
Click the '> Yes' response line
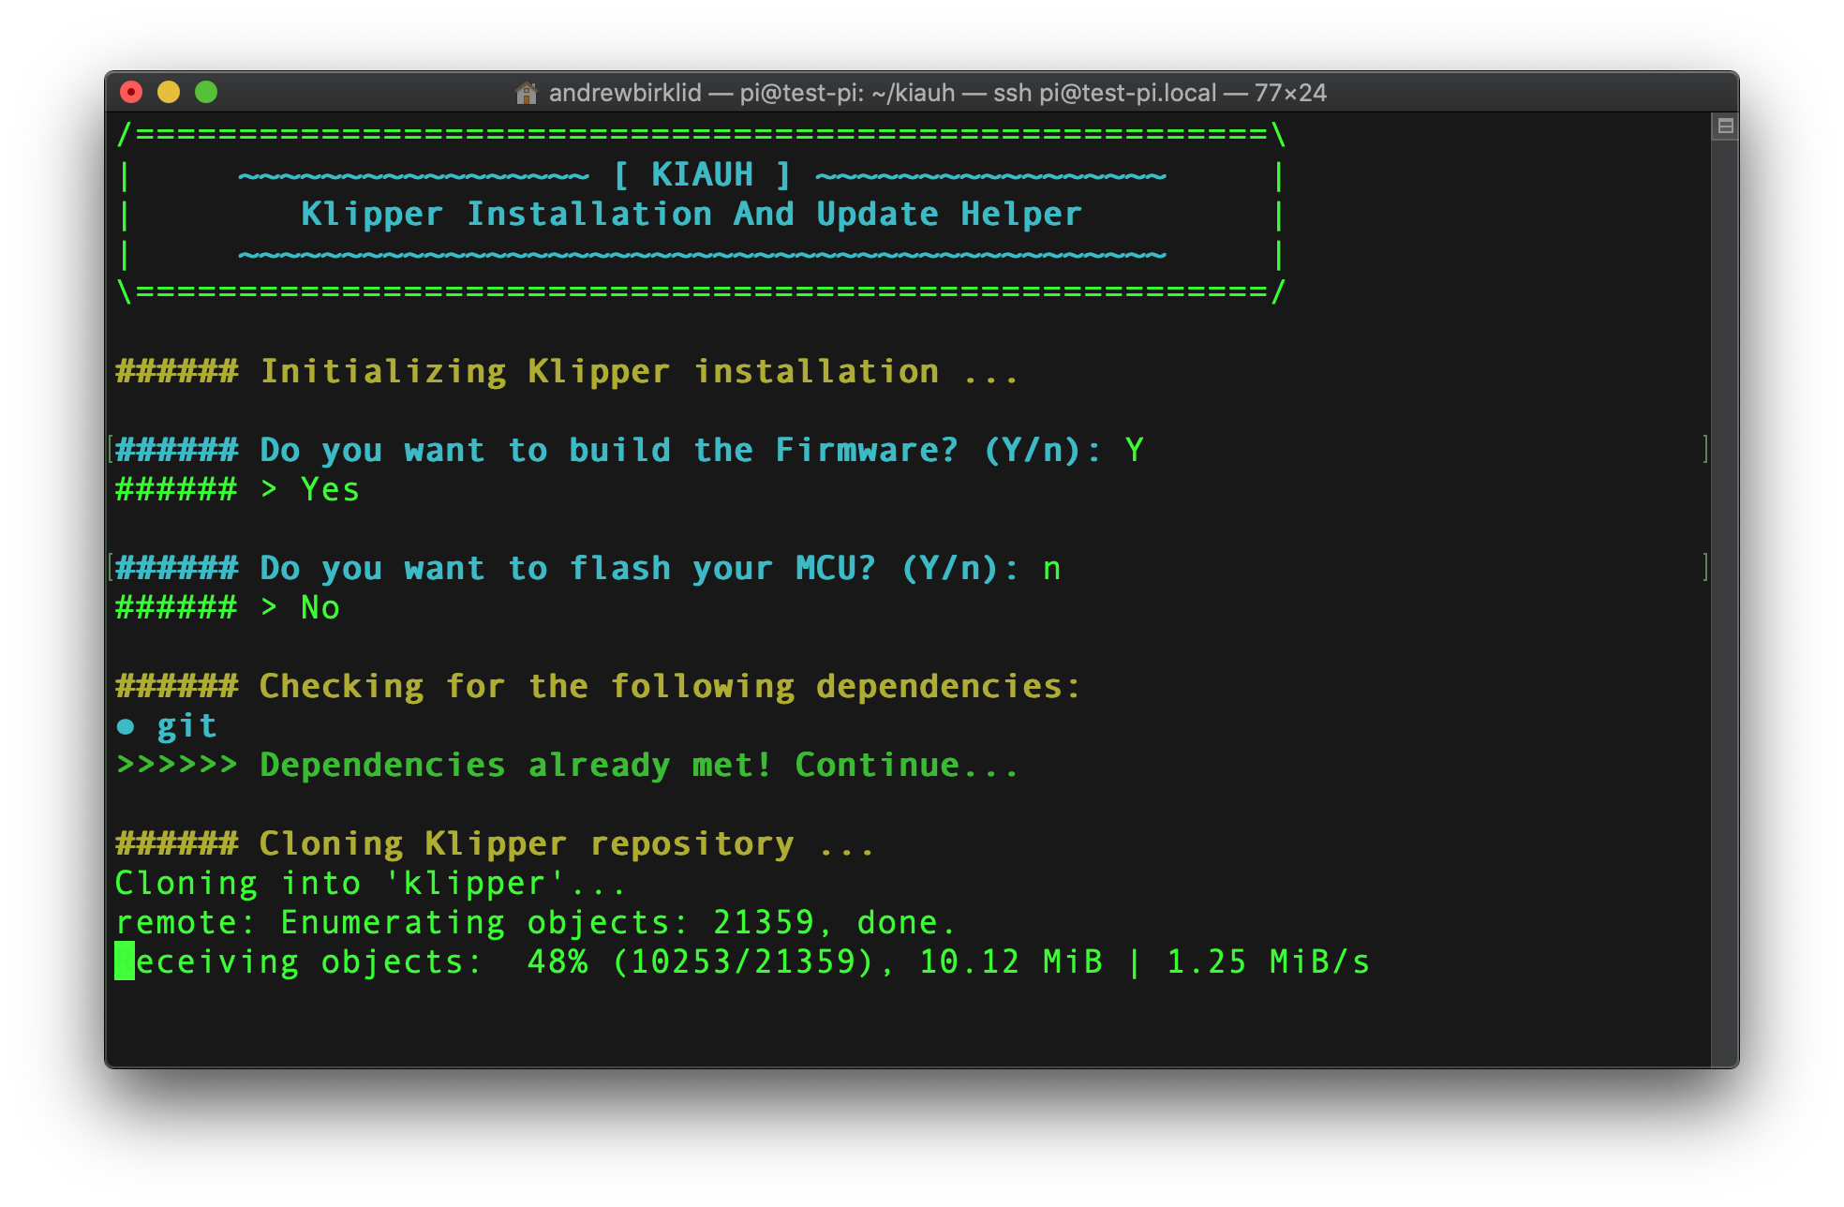[311, 489]
